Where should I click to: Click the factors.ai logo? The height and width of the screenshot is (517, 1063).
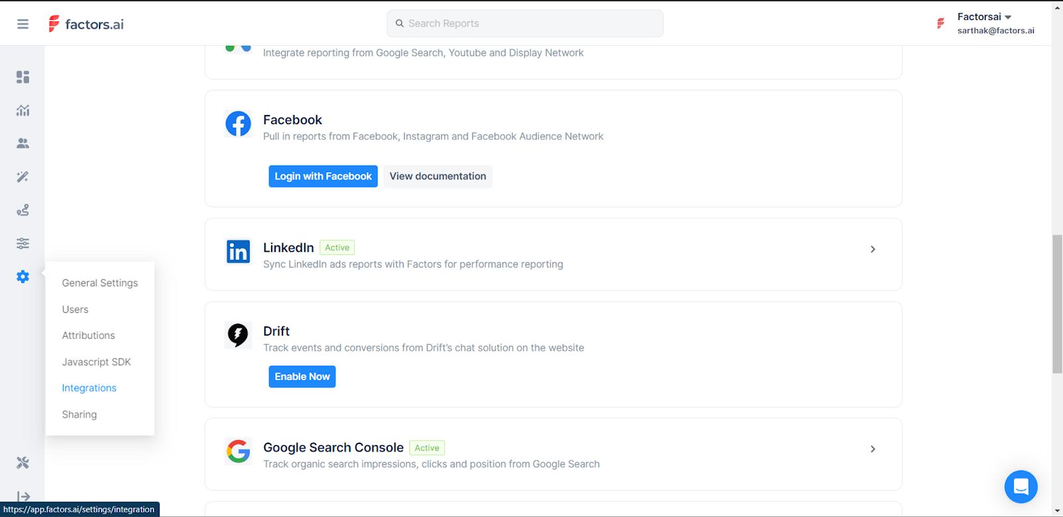(86, 24)
